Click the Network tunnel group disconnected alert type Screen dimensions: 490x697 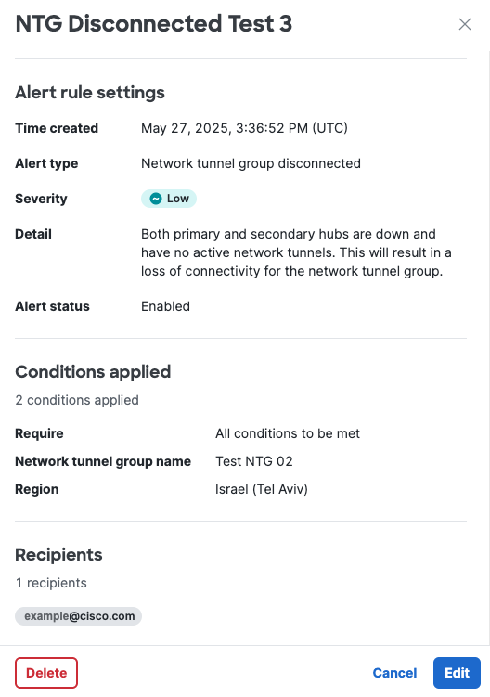251,163
